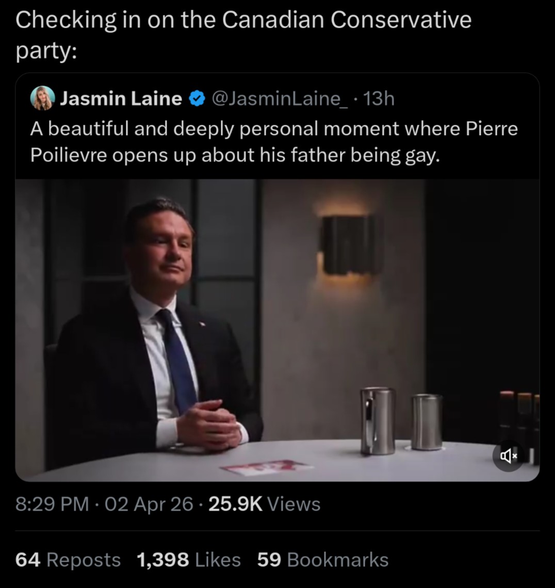Image resolution: width=555 pixels, height=588 pixels.
Task: Open the Jasmin Laine display name
Action: [121, 99]
